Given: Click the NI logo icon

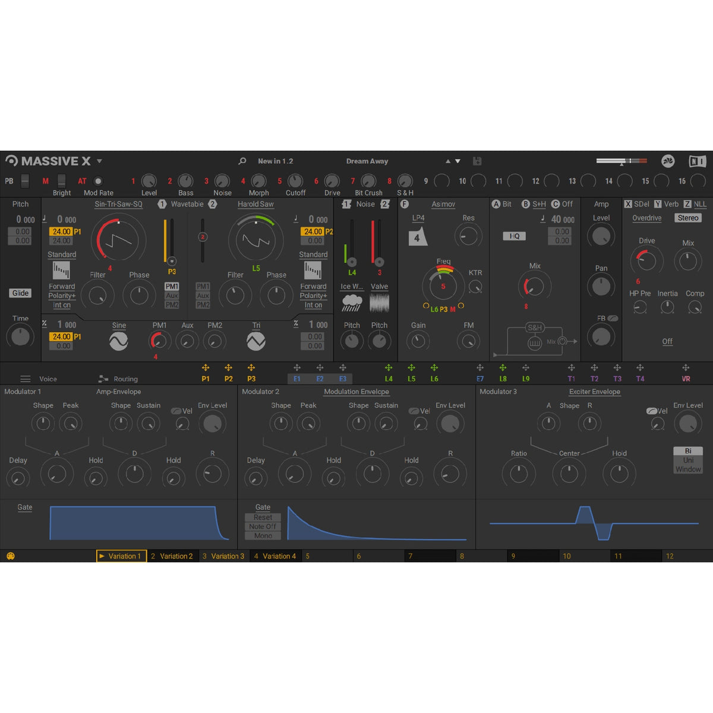Looking at the screenshot, I should [697, 161].
